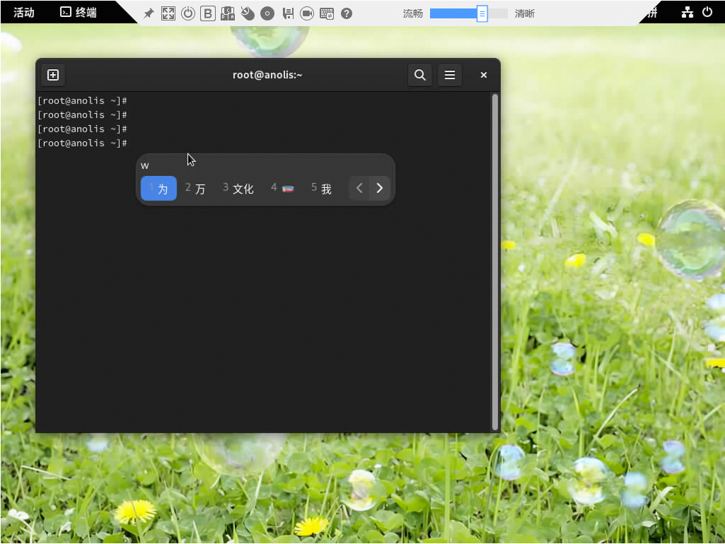Click the pin icon in the toolbar
The height and width of the screenshot is (544, 725).
[149, 13]
